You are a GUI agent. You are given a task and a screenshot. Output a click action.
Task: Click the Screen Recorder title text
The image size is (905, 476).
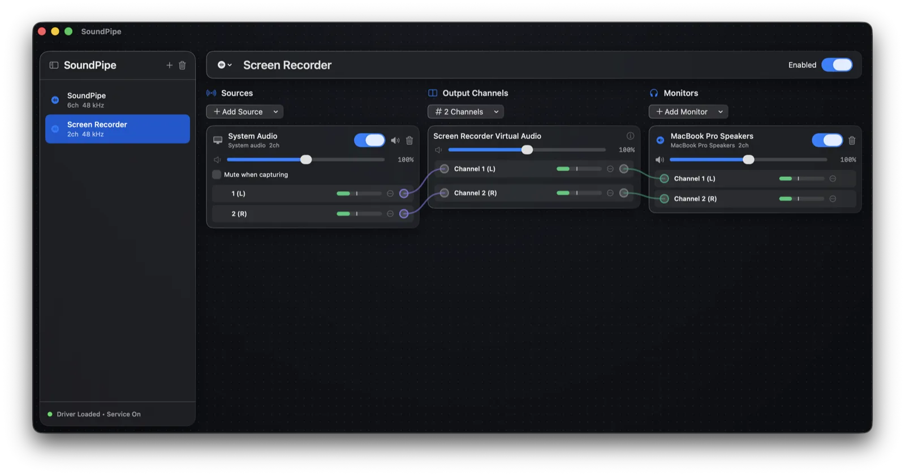pos(287,65)
